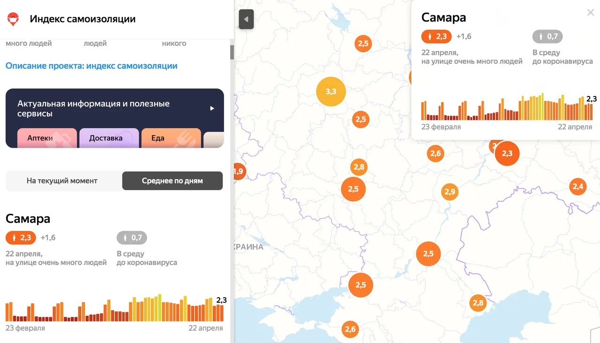The width and height of the screenshot is (600, 343).
Task: Select the 2,9 city marker on map
Action: point(450,192)
